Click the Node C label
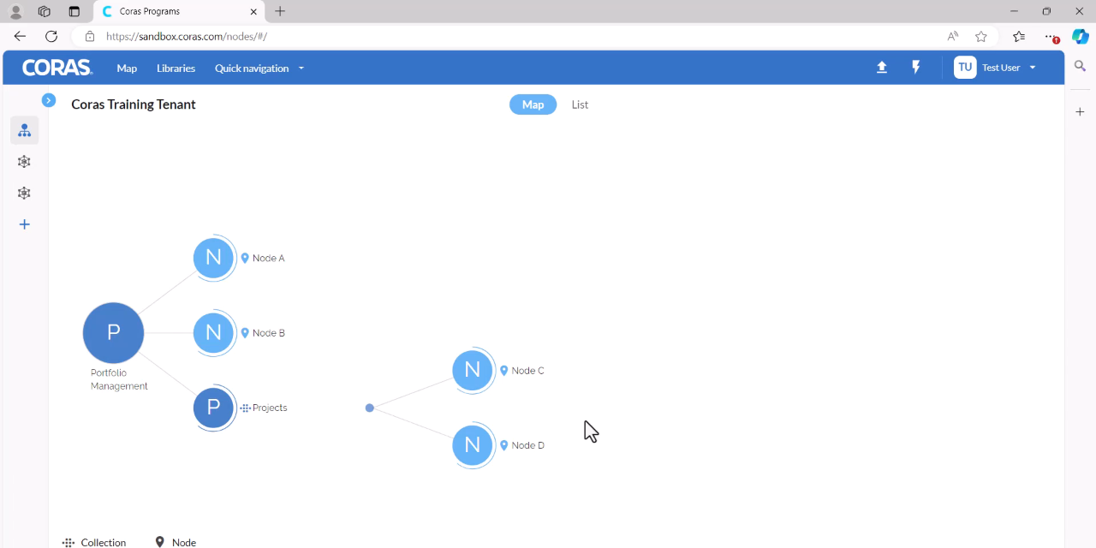 click(527, 371)
